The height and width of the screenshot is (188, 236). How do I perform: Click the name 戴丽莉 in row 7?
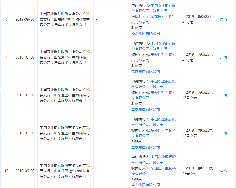137,66
